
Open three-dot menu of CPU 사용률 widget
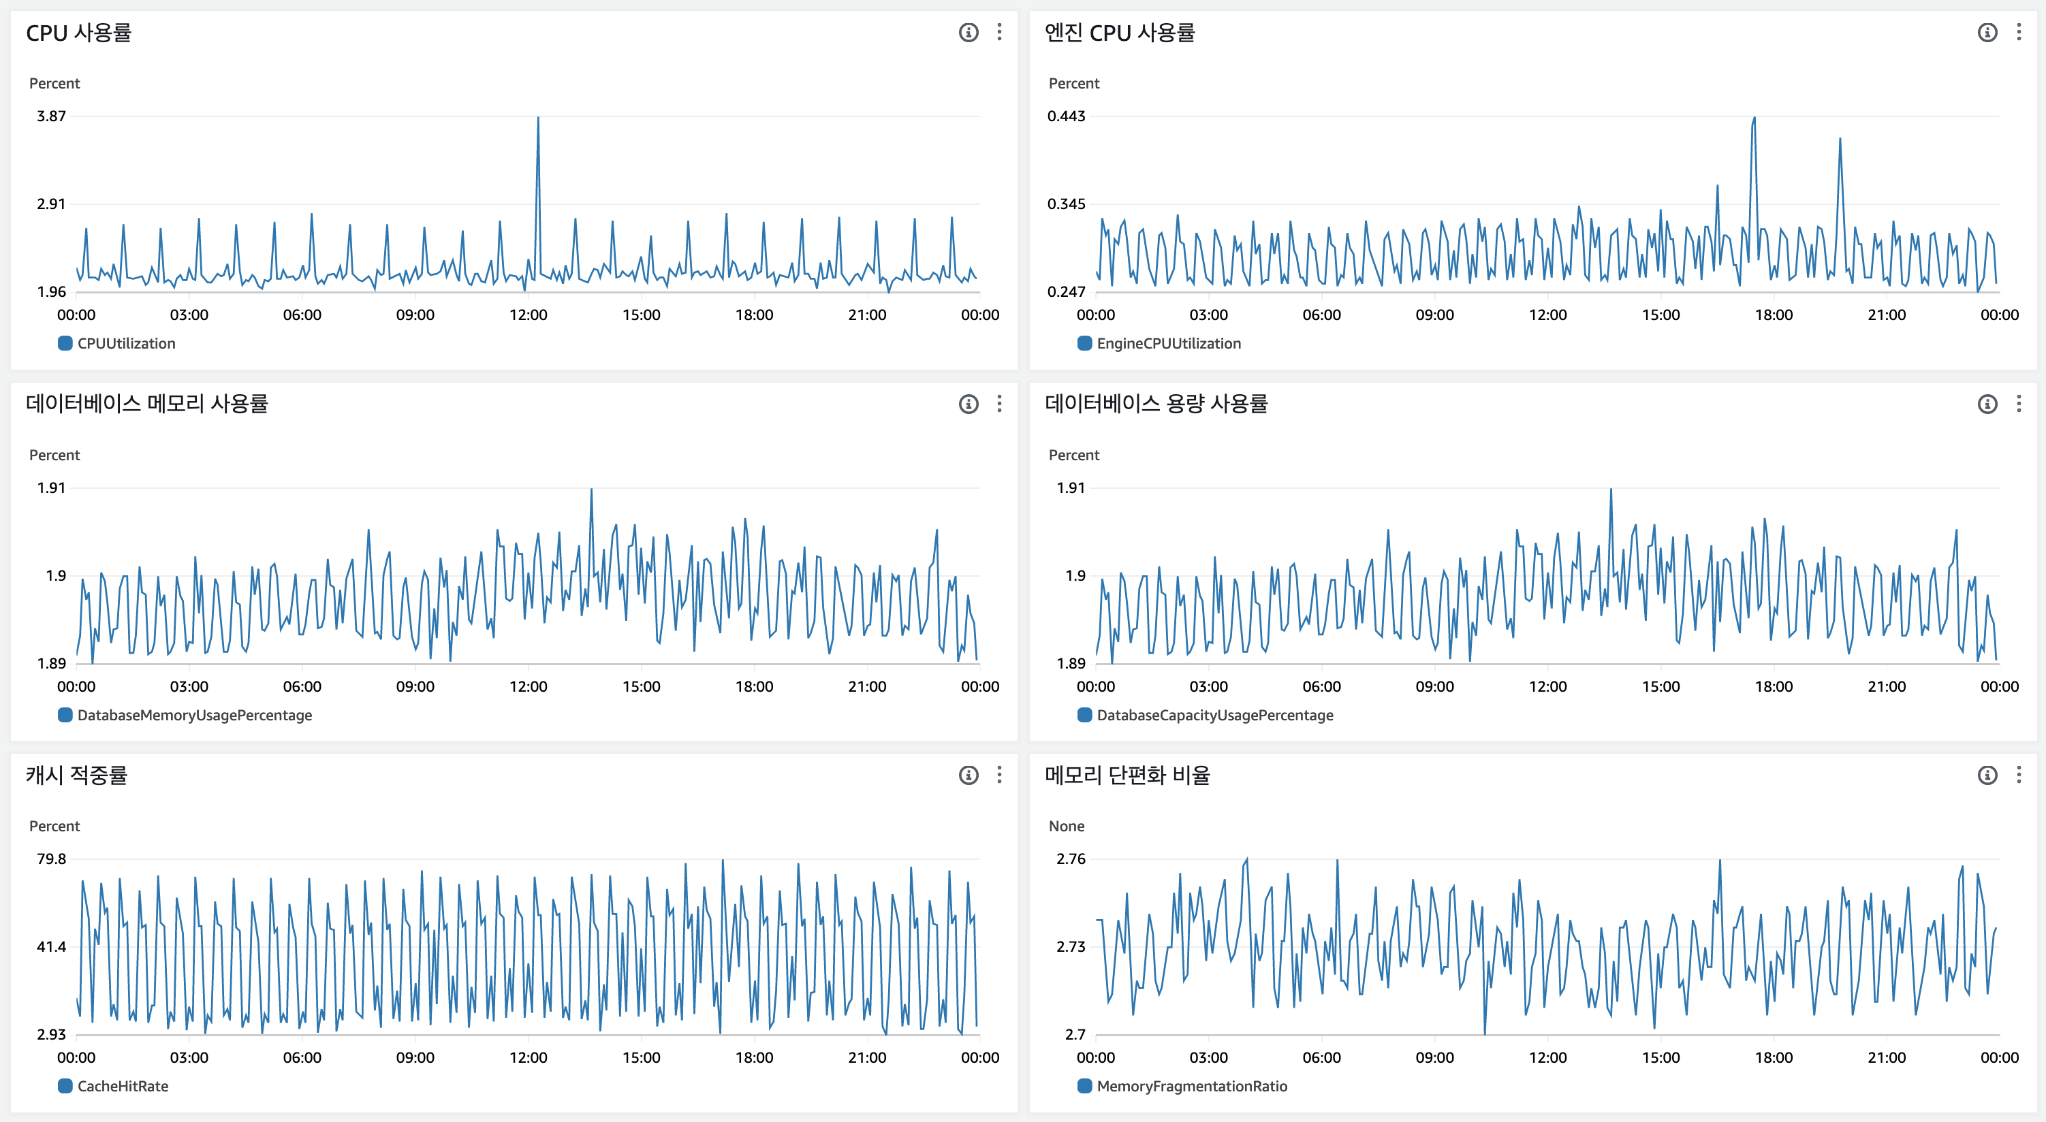pos(999,33)
